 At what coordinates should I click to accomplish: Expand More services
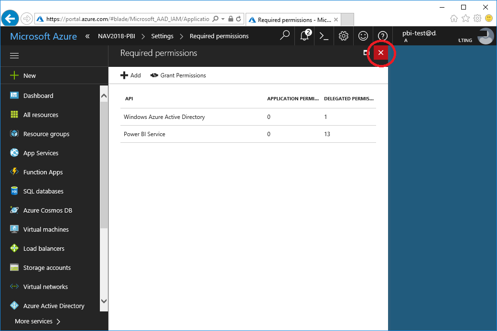pos(37,321)
